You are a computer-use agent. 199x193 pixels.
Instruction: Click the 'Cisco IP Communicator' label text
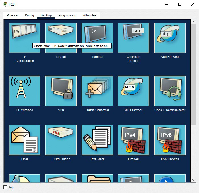(170, 110)
